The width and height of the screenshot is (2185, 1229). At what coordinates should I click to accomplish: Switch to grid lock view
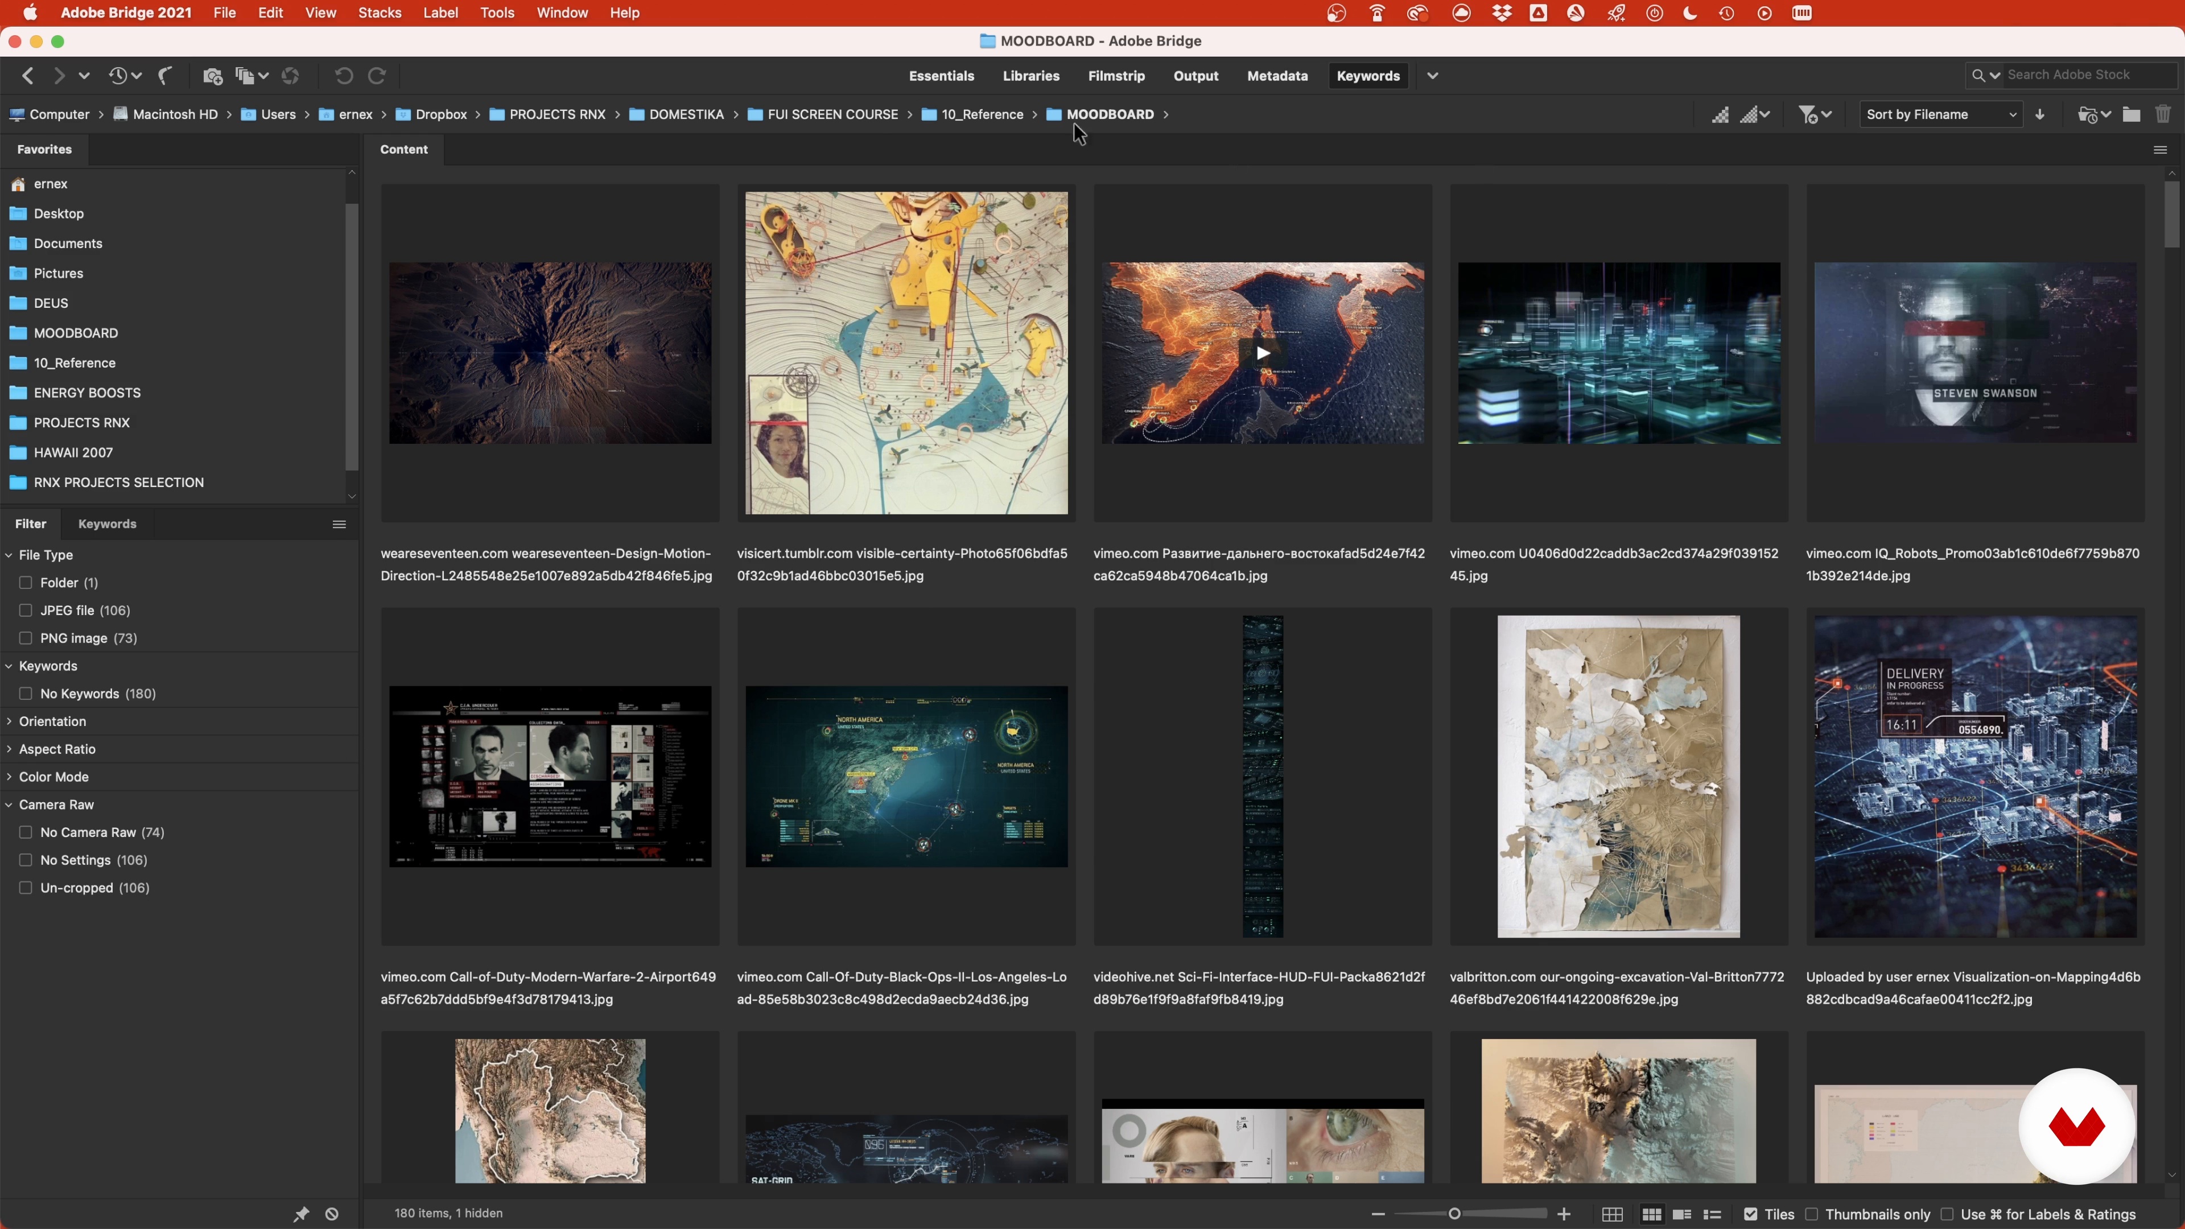1613,1215
